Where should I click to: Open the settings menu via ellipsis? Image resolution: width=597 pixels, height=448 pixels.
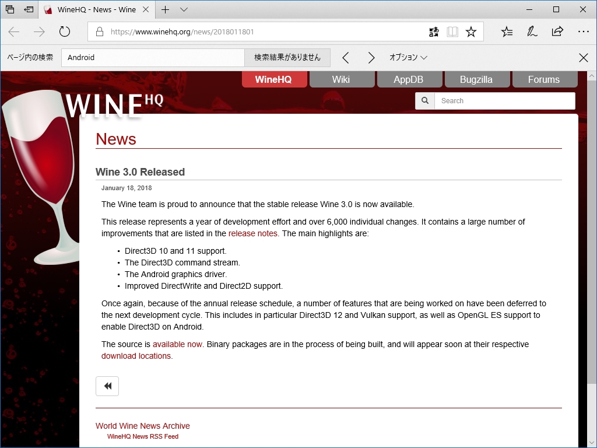pos(582,32)
